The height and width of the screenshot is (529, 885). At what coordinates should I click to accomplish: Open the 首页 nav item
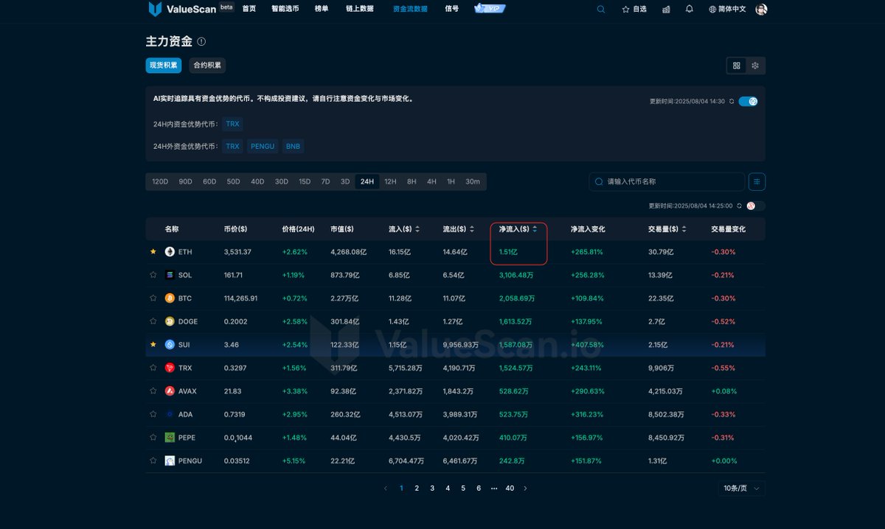click(x=249, y=9)
